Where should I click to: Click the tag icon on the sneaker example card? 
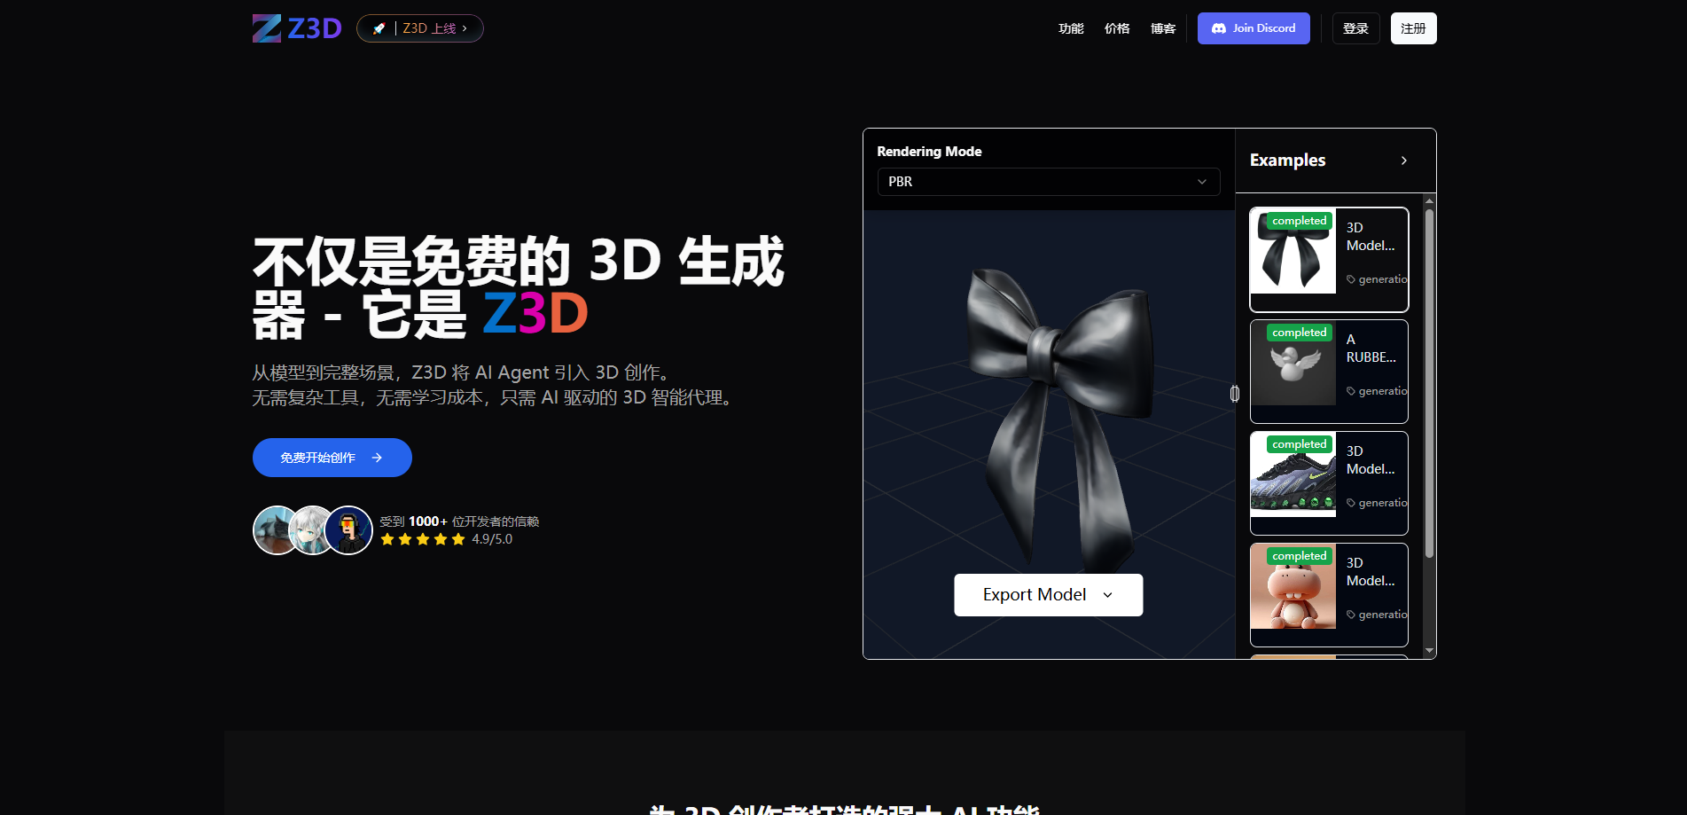[1349, 502]
